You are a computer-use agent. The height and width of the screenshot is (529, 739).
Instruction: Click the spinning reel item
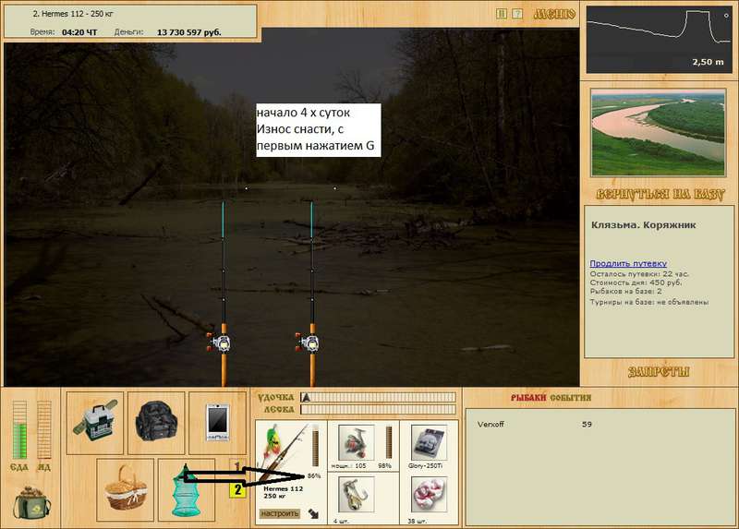[357, 442]
